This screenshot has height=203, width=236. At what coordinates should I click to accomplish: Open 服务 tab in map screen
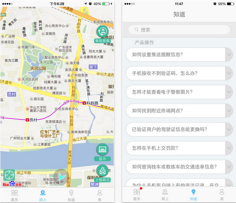pos(15,196)
